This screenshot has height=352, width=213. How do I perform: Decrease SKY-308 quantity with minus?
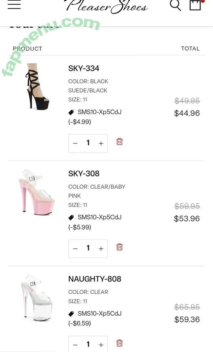pyautogui.click(x=75, y=249)
